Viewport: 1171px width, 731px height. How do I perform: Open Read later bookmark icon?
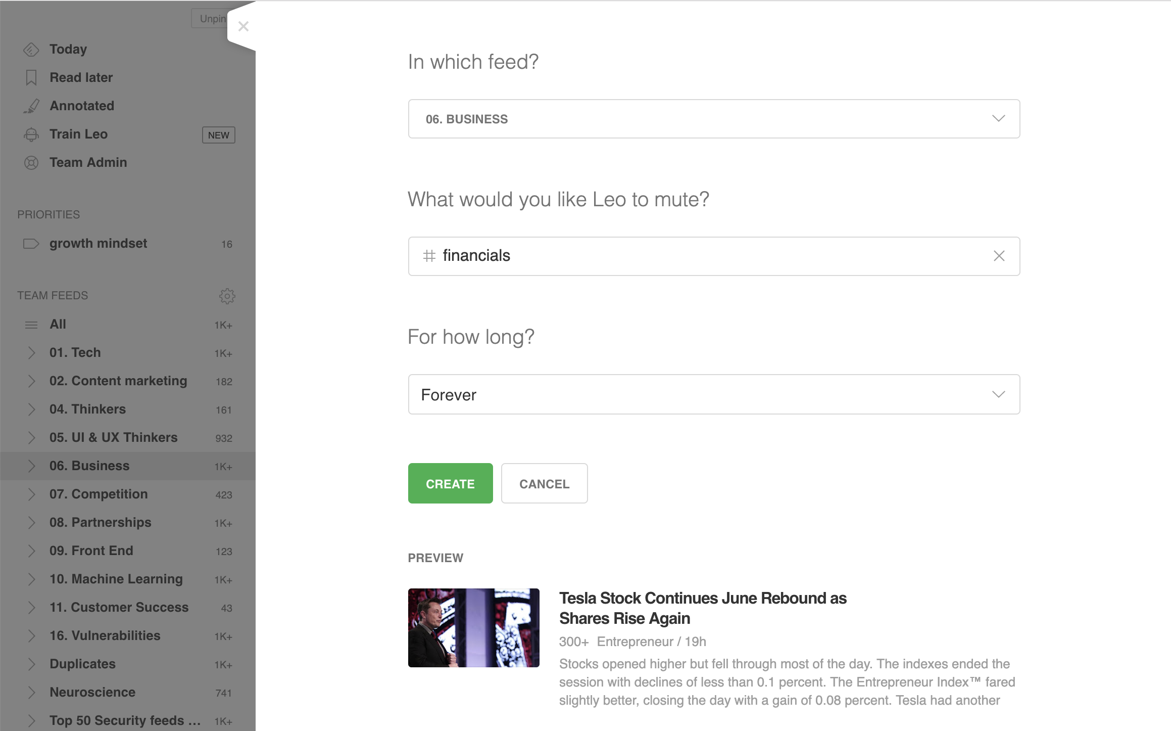click(31, 78)
